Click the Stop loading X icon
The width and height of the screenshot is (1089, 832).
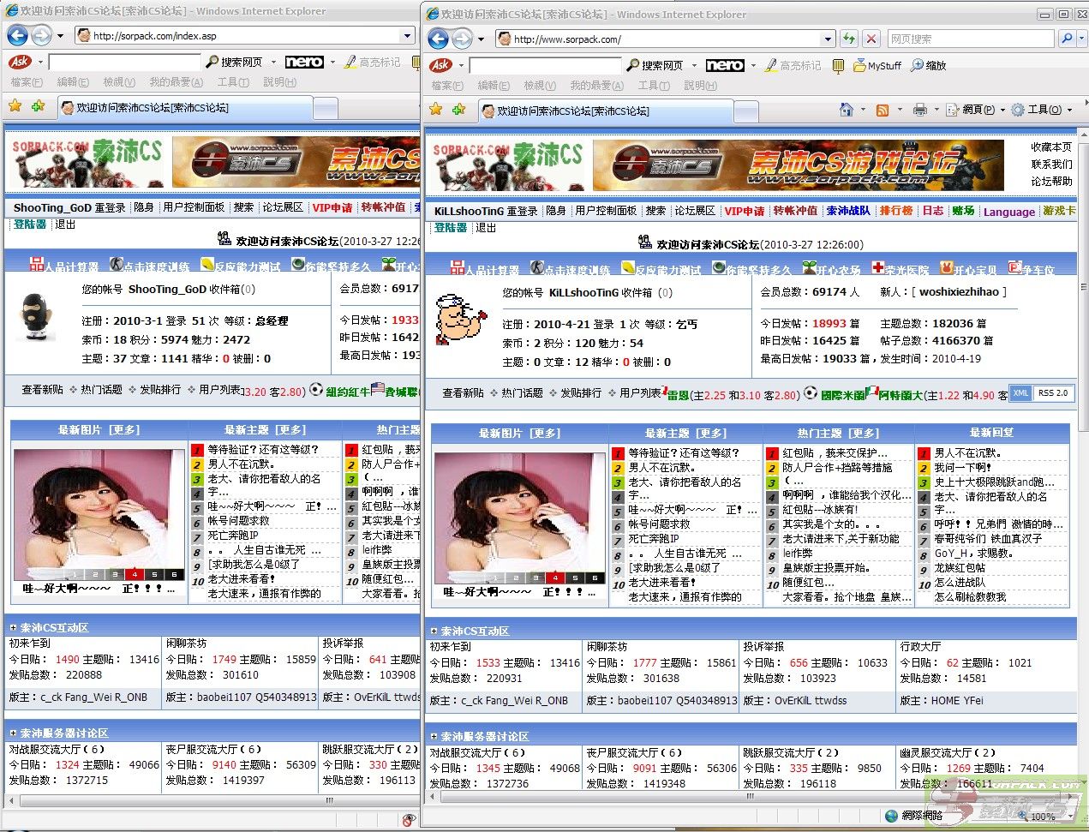(x=871, y=39)
